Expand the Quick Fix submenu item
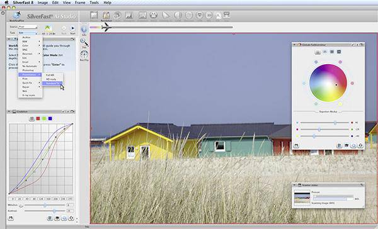378x229 pixels. 30,82
